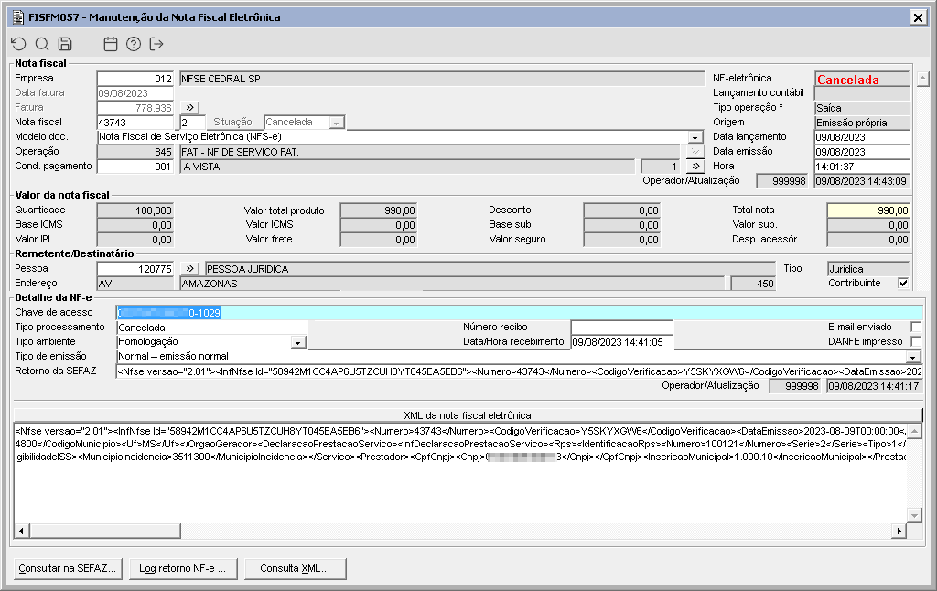Click the Tipo processamento field
This screenshot has width=937, height=591.
pyautogui.click(x=211, y=328)
